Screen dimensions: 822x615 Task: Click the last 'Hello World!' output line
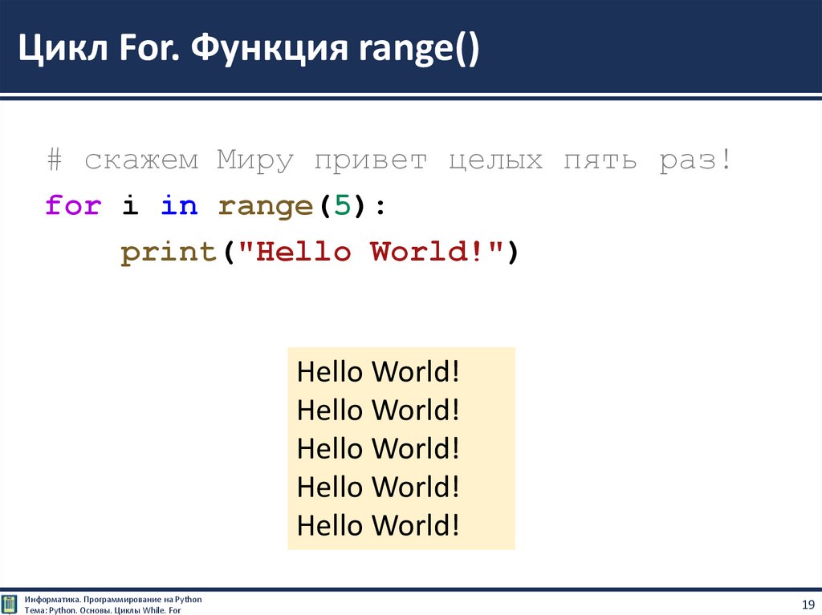tap(378, 525)
